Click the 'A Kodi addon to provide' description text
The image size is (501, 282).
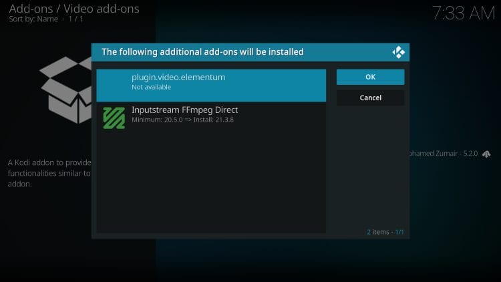pyautogui.click(x=48, y=162)
